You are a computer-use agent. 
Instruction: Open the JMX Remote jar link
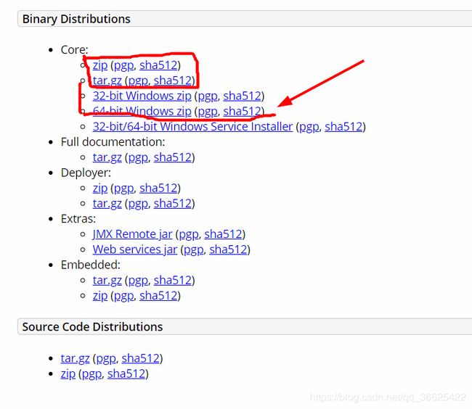coord(132,234)
